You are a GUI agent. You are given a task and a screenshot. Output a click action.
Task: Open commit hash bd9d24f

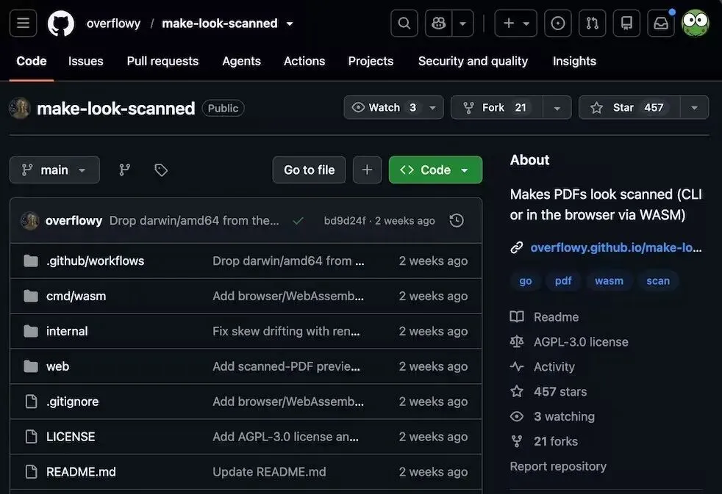(345, 221)
